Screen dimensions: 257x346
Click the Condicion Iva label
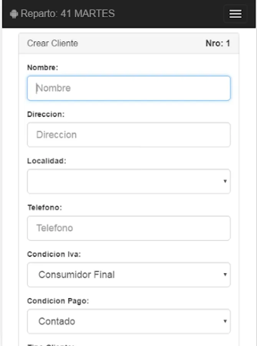coord(54,254)
